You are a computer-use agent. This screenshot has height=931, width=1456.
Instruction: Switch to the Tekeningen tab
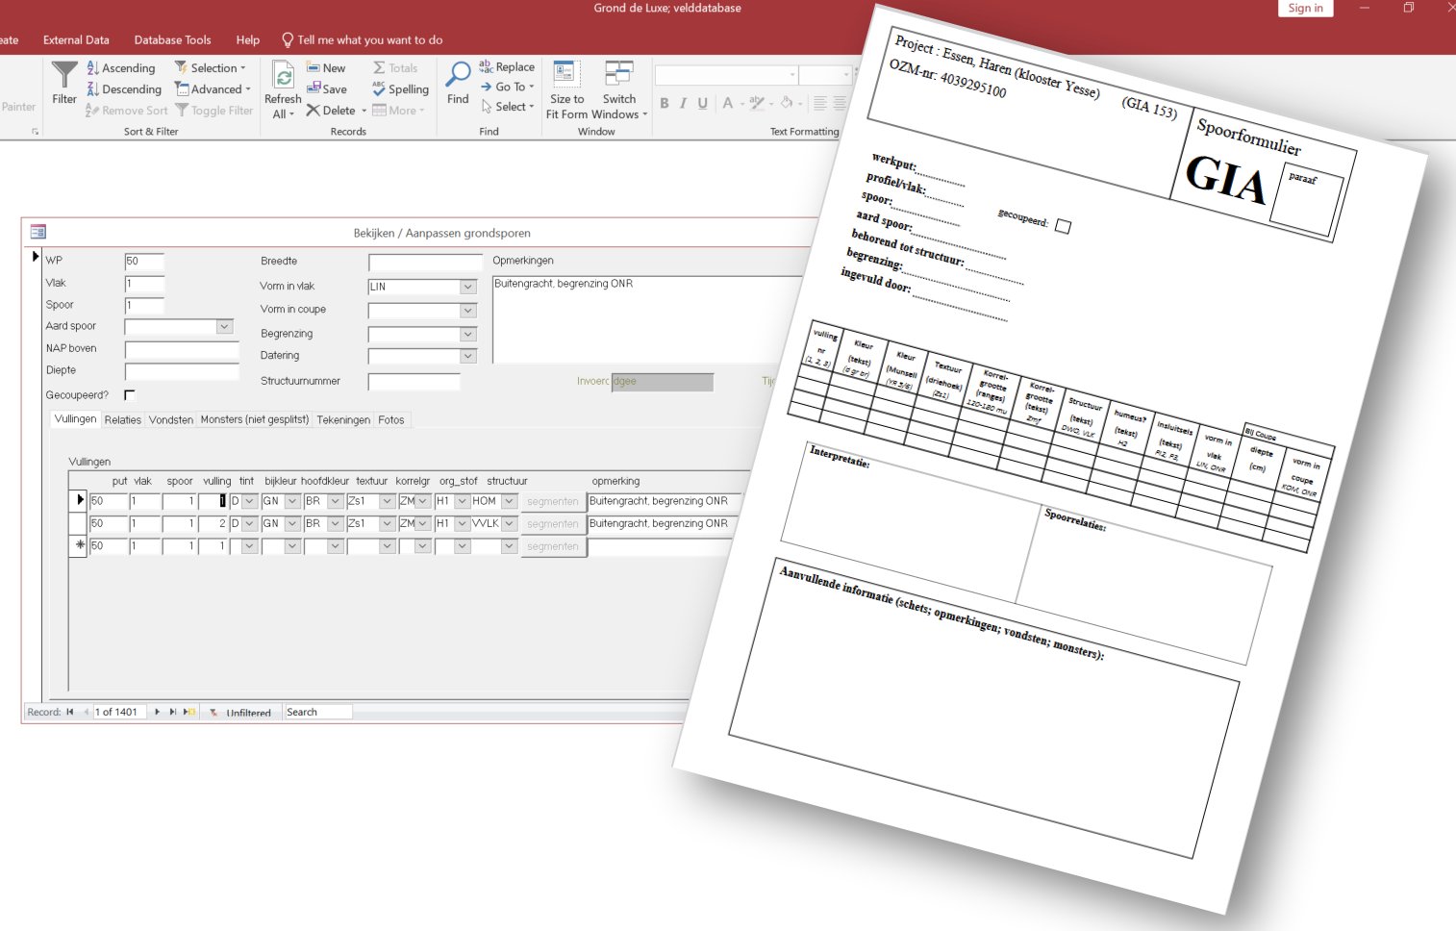tap(343, 419)
